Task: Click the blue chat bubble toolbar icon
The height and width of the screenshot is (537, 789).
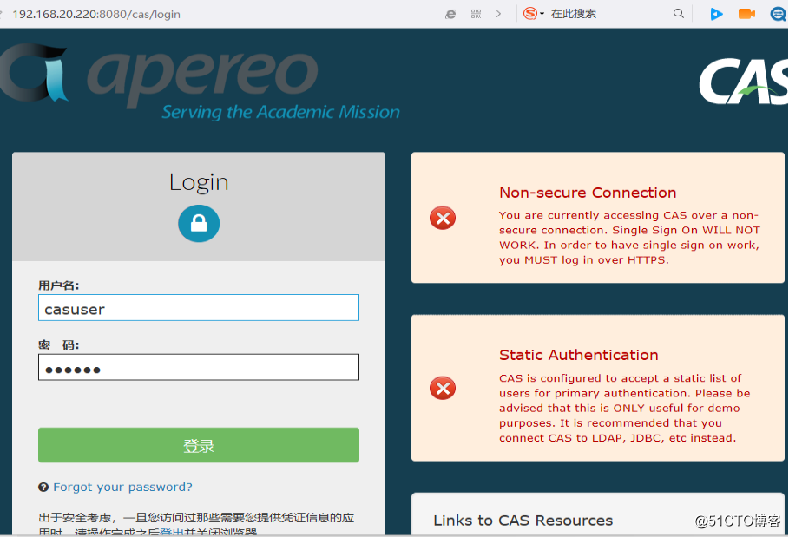Action: coord(778,14)
